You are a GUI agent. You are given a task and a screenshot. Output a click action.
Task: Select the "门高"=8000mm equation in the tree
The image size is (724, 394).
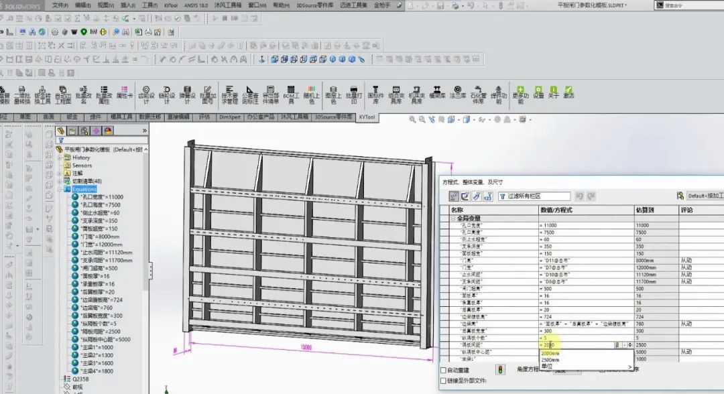point(99,237)
